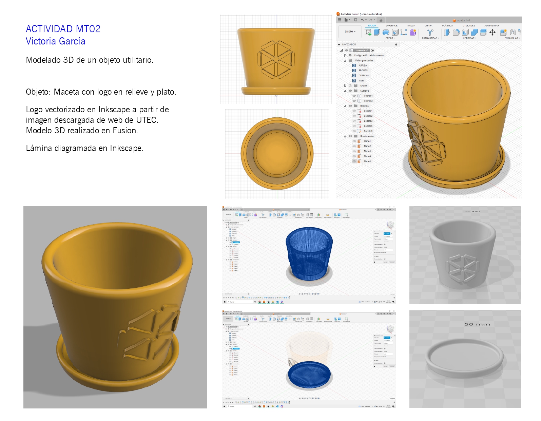
Task: Switch to the SUPERFICIE tab
Action: pos(391,25)
